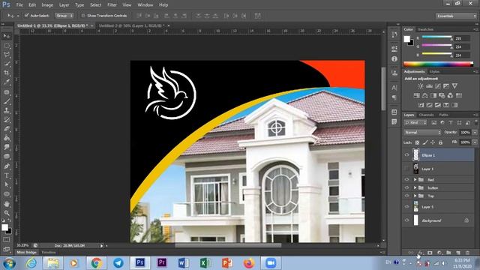Select the Eyedropper tool

pos(7,82)
